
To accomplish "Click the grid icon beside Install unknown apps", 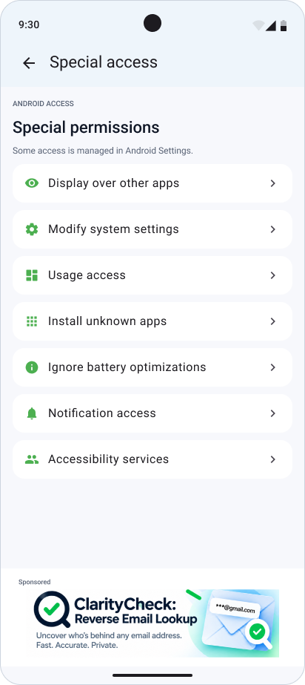I will [32, 321].
